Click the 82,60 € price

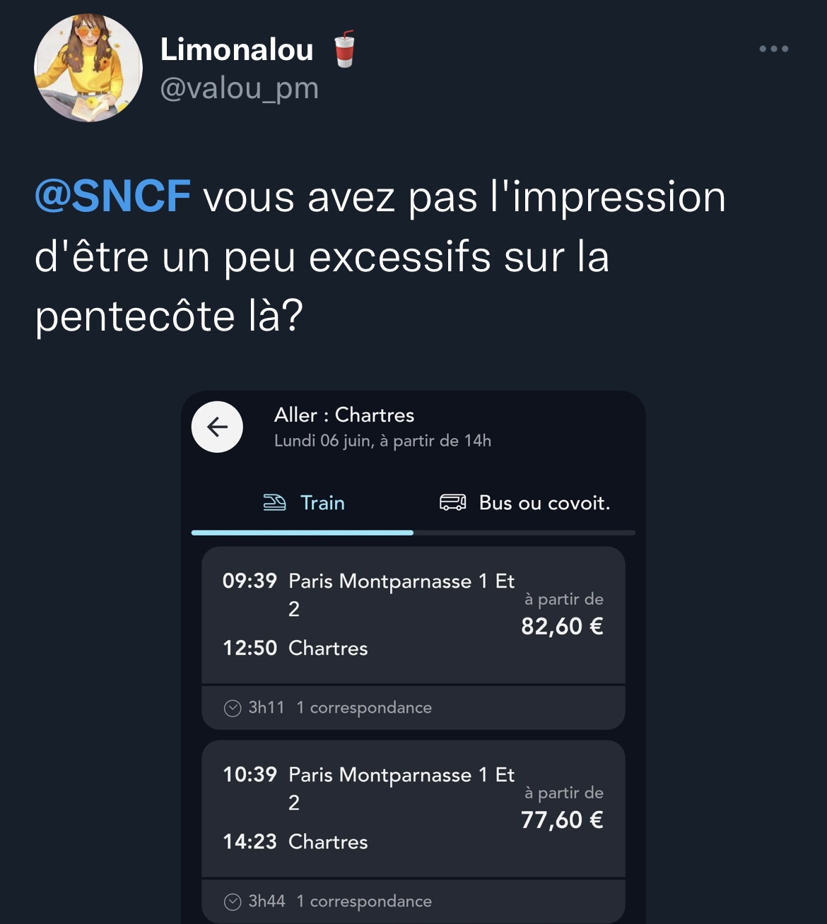tap(562, 626)
